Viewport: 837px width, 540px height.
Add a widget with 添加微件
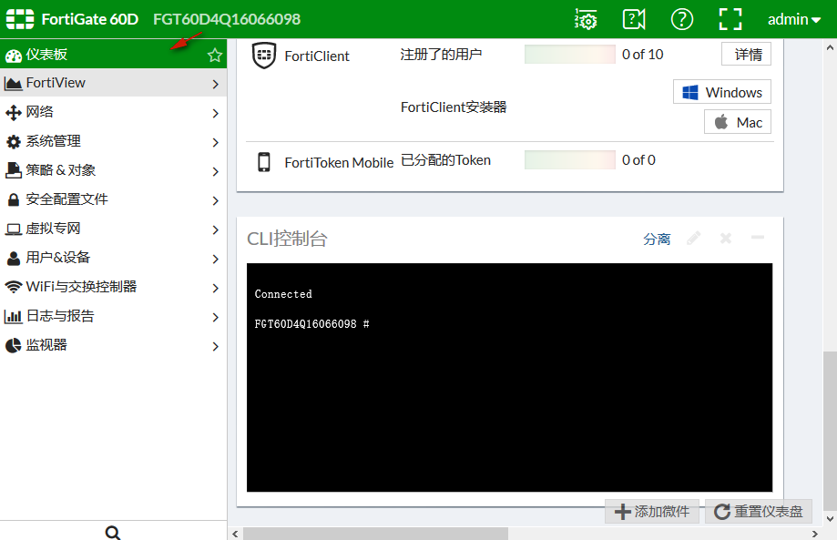(652, 512)
